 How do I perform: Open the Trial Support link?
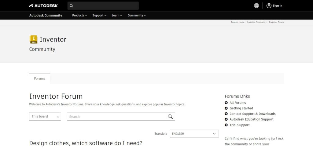(x=240, y=125)
